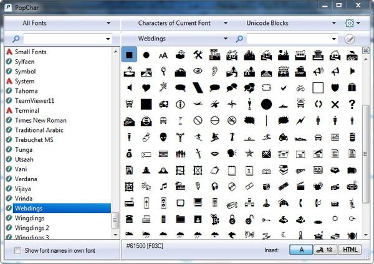Pick the question mark glyph

coord(352,104)
